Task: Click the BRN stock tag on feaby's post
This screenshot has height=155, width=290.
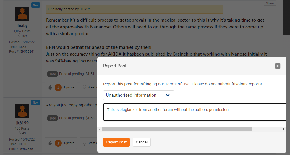Action: click(53, 74)
